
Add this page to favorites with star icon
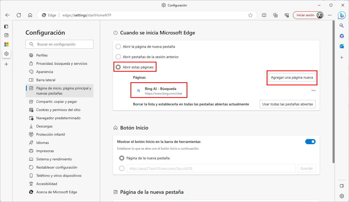coord(250,15)
